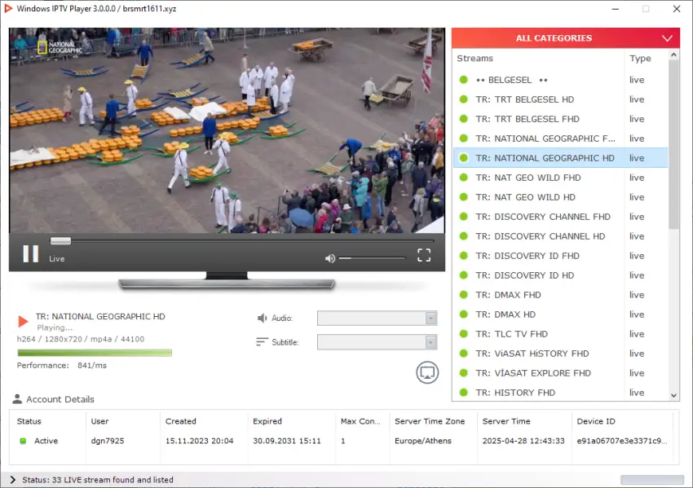This screenshot has height=488, width=693.
Task: Click the status bar expand arrow icon
Action: coord(12,480)
